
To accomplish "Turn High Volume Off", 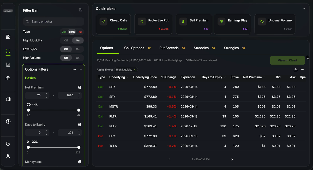I will tap(66, 58).
